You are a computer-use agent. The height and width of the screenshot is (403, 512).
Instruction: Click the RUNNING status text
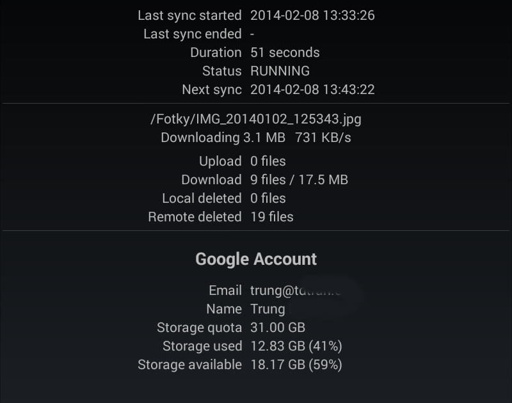point(280,71)
